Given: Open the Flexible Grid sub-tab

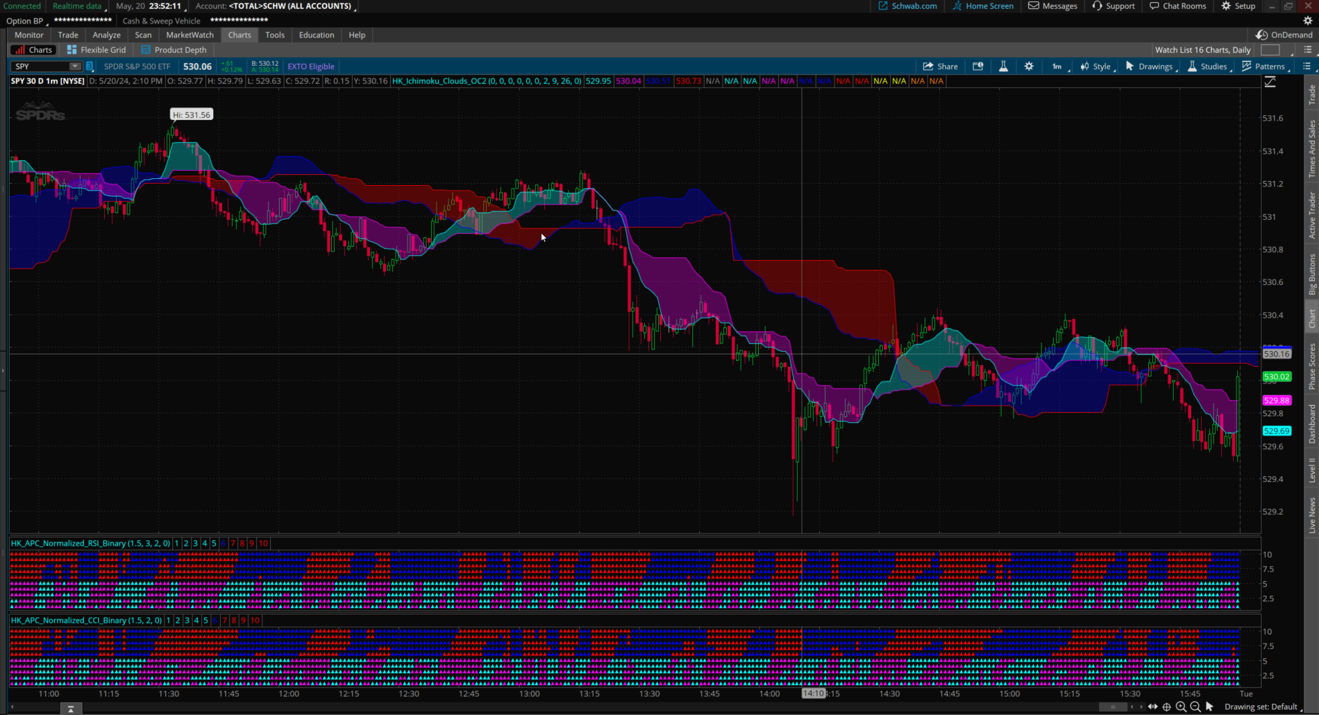Looking at the screenshot, I should [x=96, y=50].
